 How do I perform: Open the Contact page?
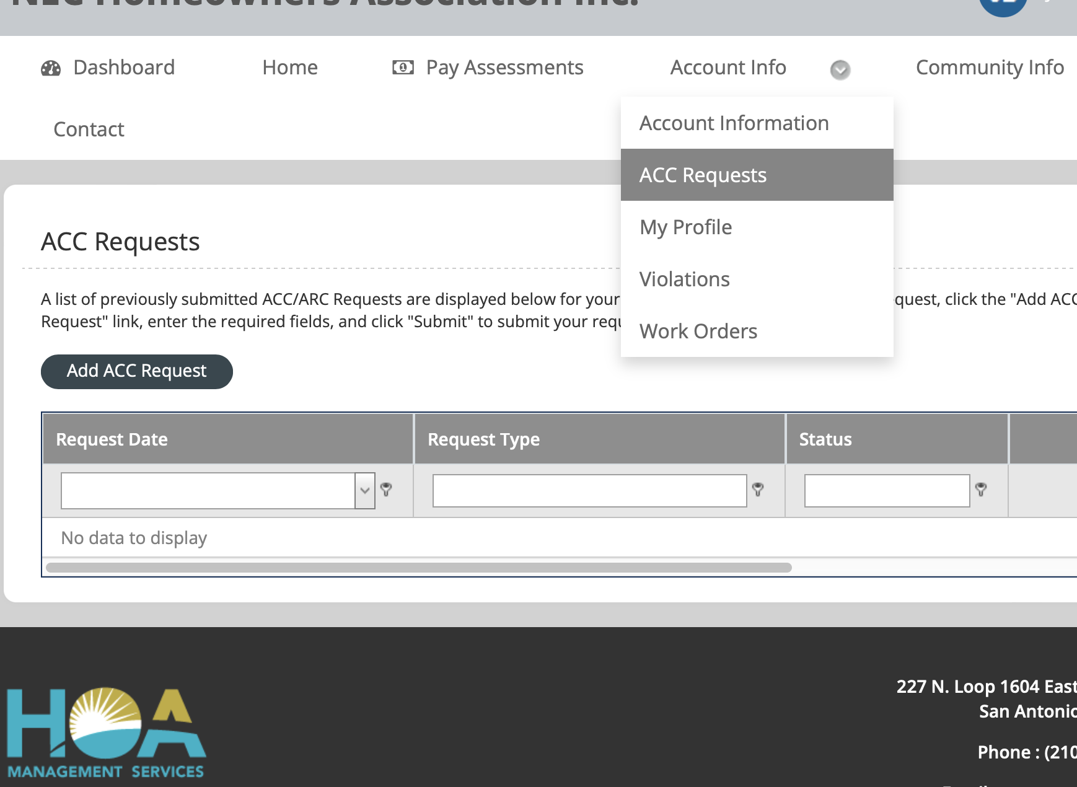point(89,129)
